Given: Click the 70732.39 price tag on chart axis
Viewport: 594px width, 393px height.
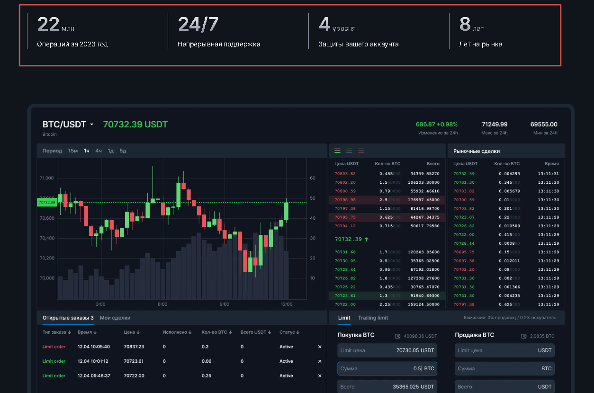Looking at the screenshot, I should (47, 202).
